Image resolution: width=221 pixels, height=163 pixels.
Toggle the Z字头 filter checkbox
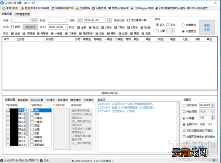click(x=103, y=27)
